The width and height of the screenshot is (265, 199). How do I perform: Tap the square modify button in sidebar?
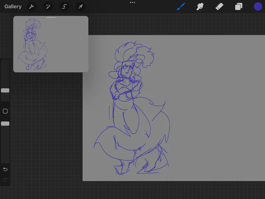tap(5, 111)
